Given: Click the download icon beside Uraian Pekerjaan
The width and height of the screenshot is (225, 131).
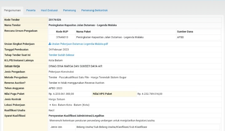Looking at the screenshot, I should click(x=50, y=44).
